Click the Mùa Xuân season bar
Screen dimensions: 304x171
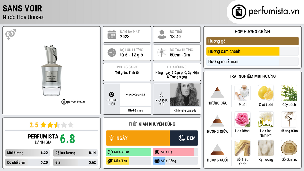pyautogui.click(x=129, y=152)
